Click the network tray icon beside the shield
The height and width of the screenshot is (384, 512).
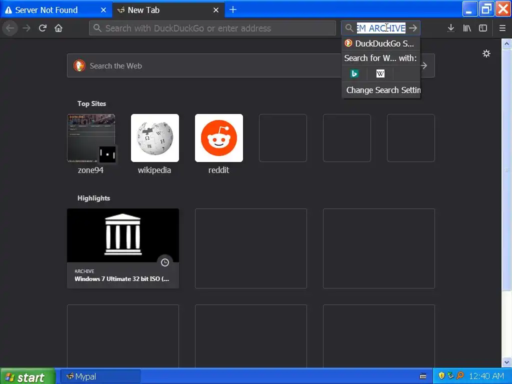[x=450, y=376]
